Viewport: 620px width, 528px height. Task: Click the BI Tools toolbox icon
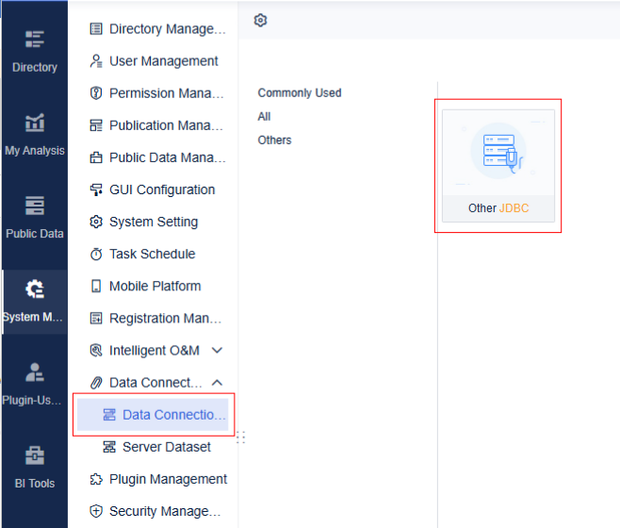pyautogui.click(x=35, y=455)
